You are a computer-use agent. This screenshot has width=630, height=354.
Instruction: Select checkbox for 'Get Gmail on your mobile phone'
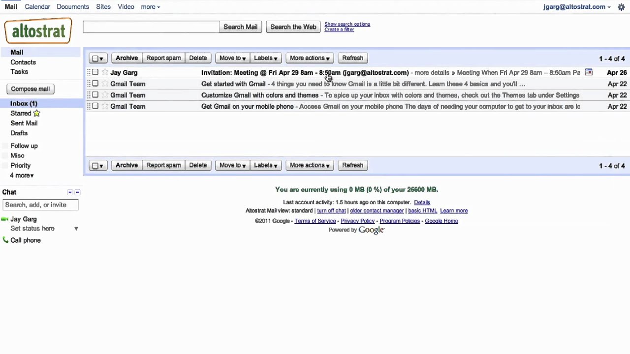click(95, 106)
